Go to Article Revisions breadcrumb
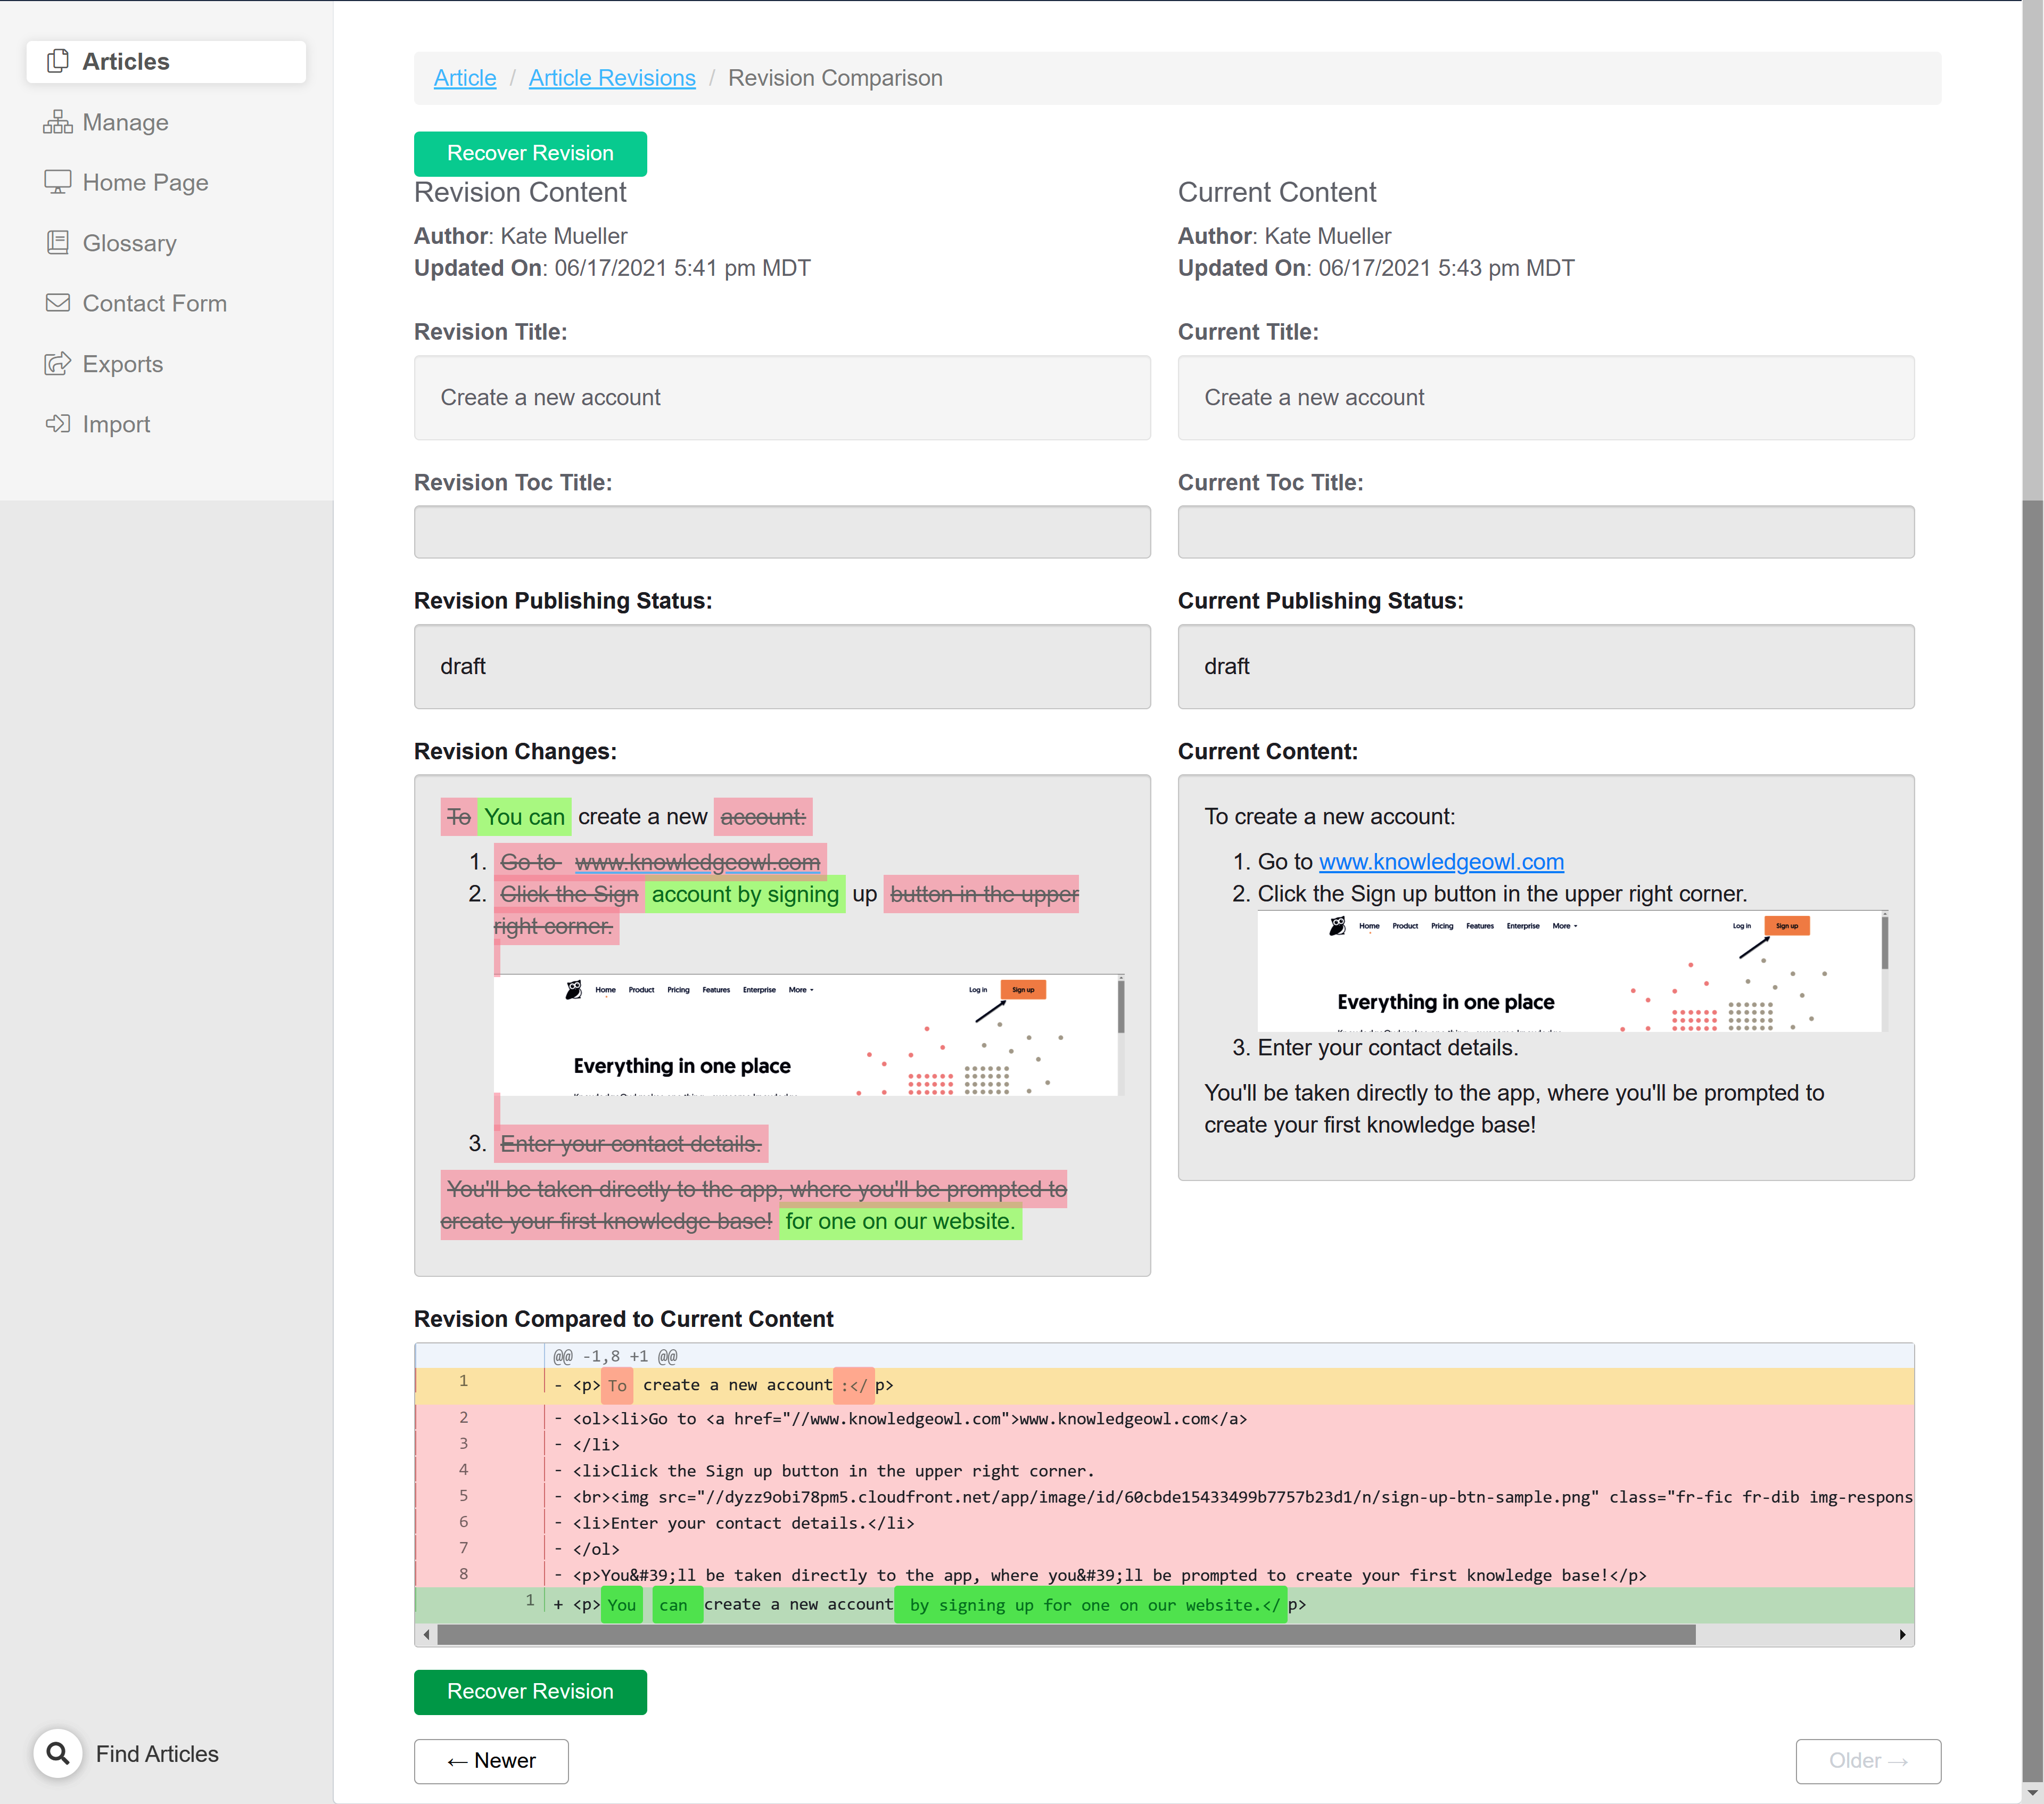The width and height of the screenshot is (2044, 1804). [x=612, y=78]
